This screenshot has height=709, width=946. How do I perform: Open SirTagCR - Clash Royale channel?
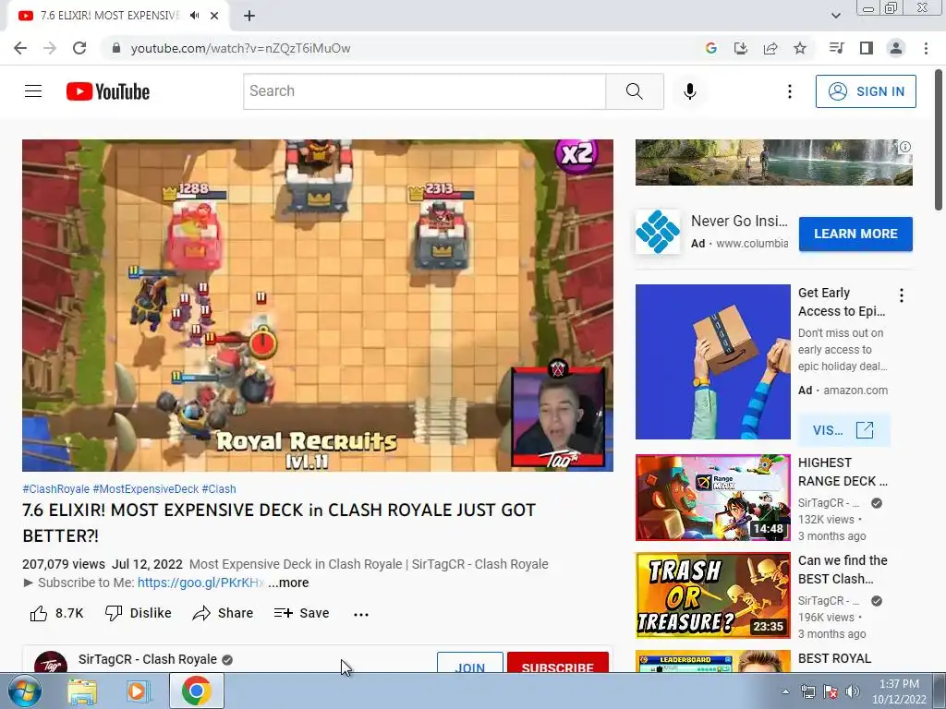147,659
